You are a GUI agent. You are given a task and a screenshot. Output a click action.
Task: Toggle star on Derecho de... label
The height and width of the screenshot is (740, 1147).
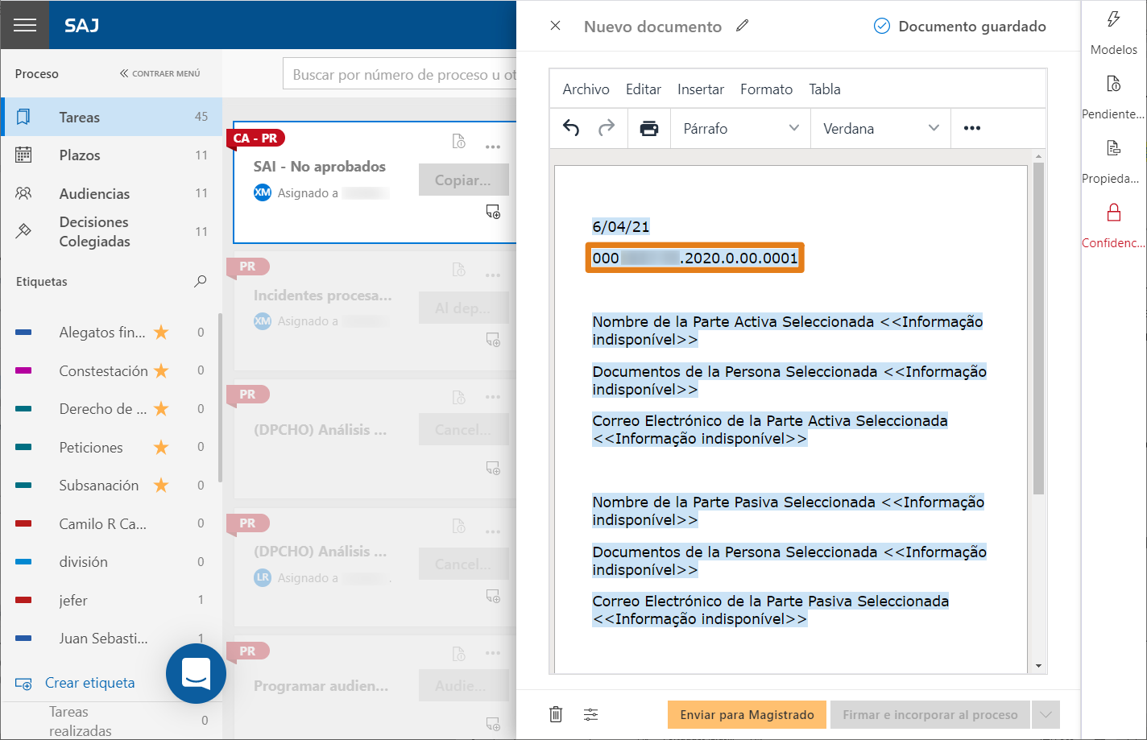[x=161, y=409]
